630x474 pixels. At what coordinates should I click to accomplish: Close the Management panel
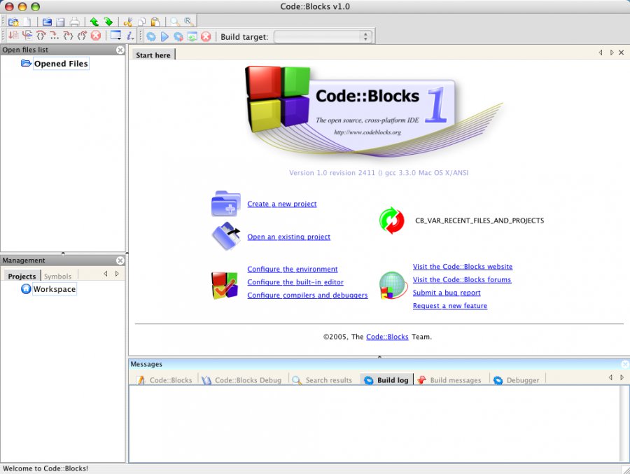[120, 260]
